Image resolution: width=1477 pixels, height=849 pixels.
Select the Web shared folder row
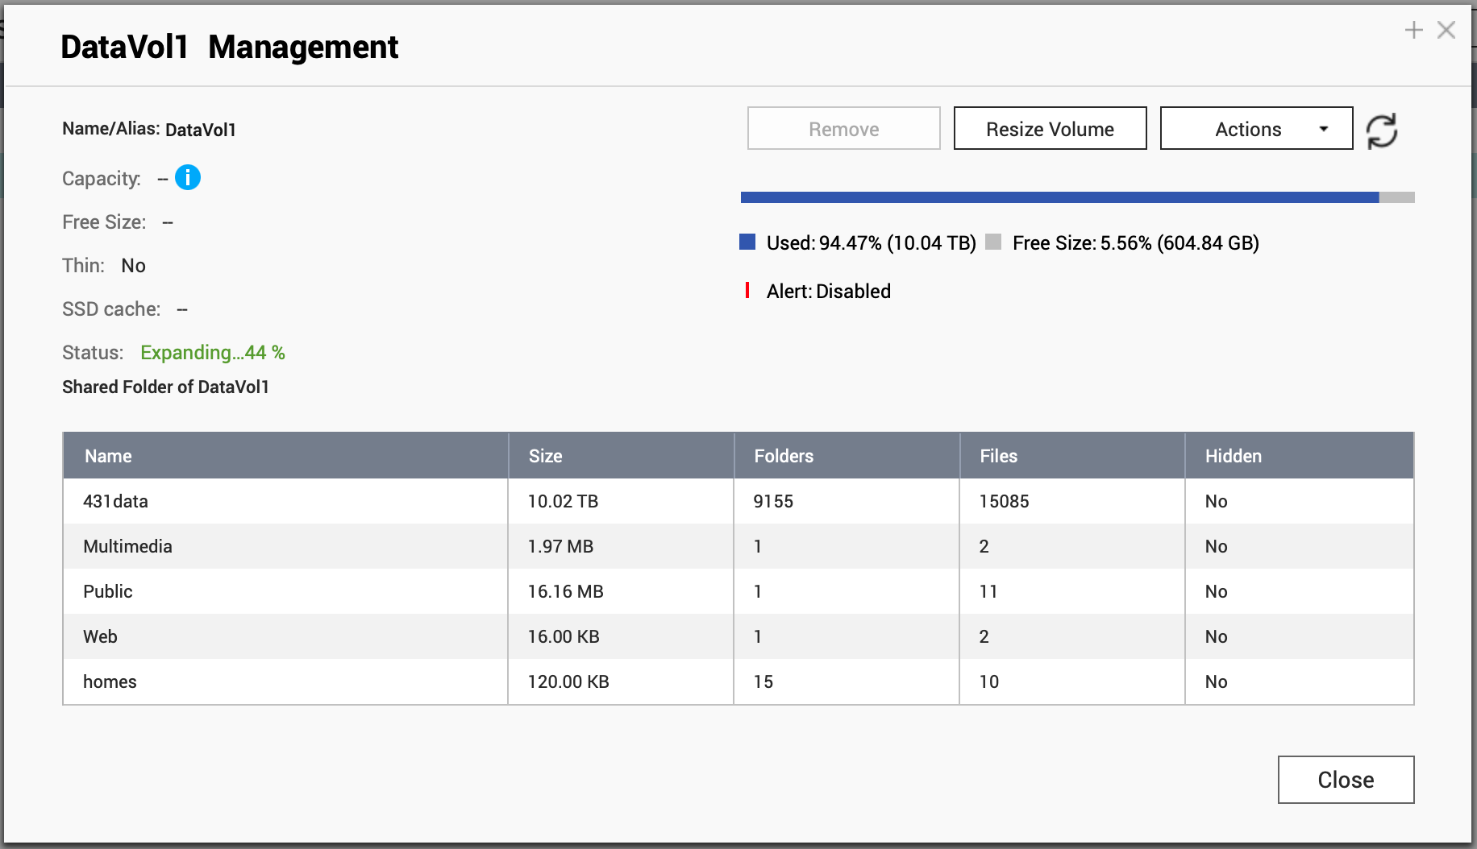[x=738, y=636]
